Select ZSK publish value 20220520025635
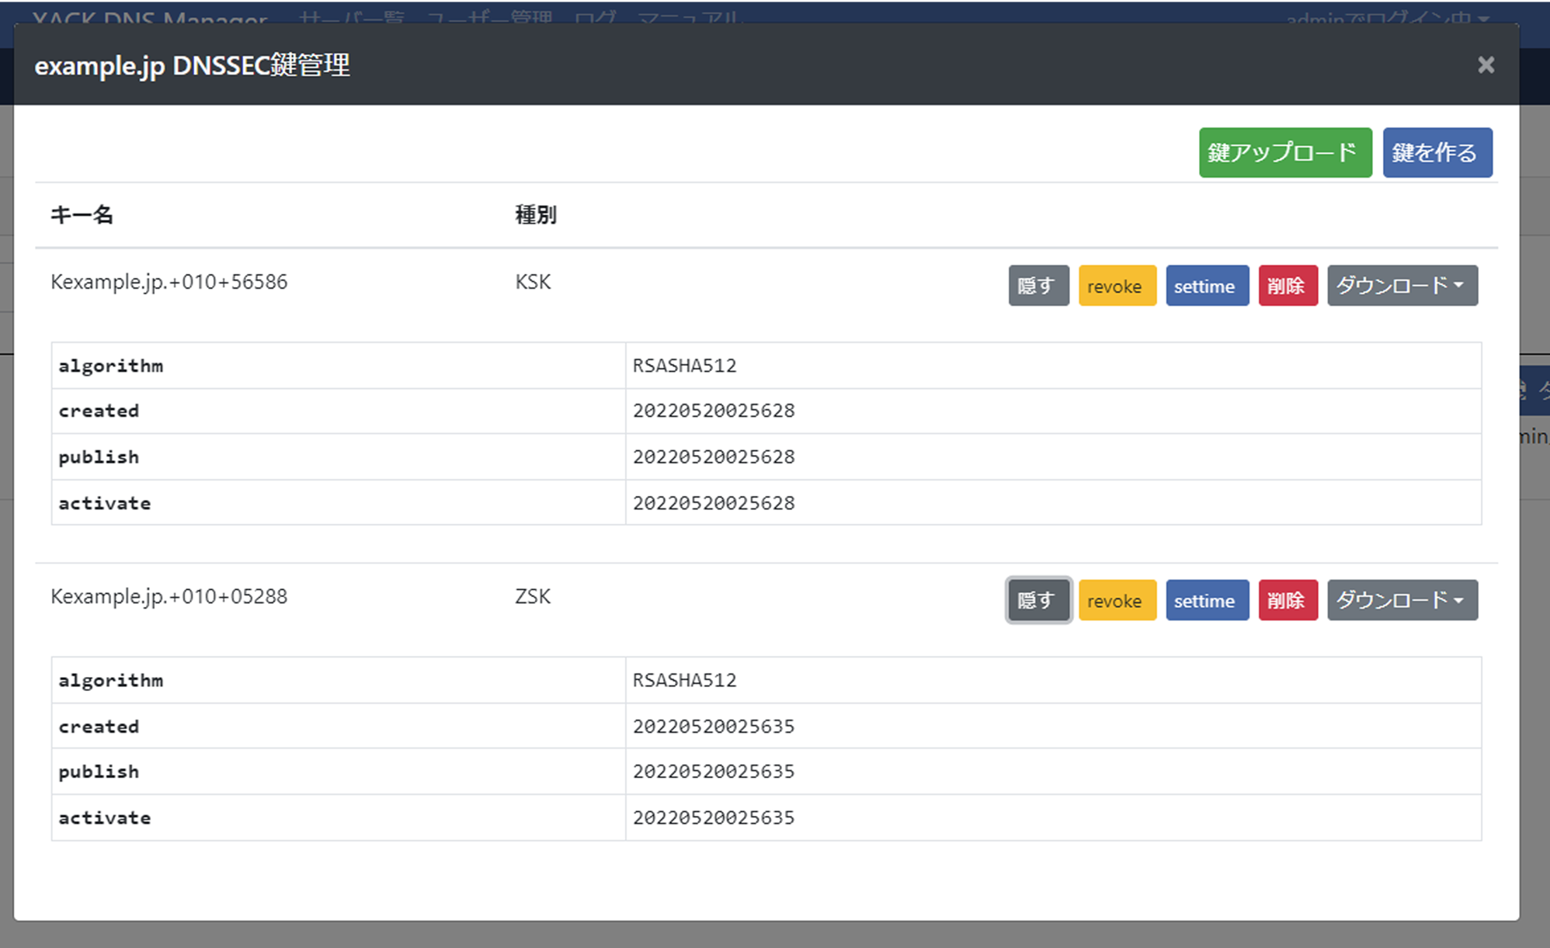 tap(714, 772)
